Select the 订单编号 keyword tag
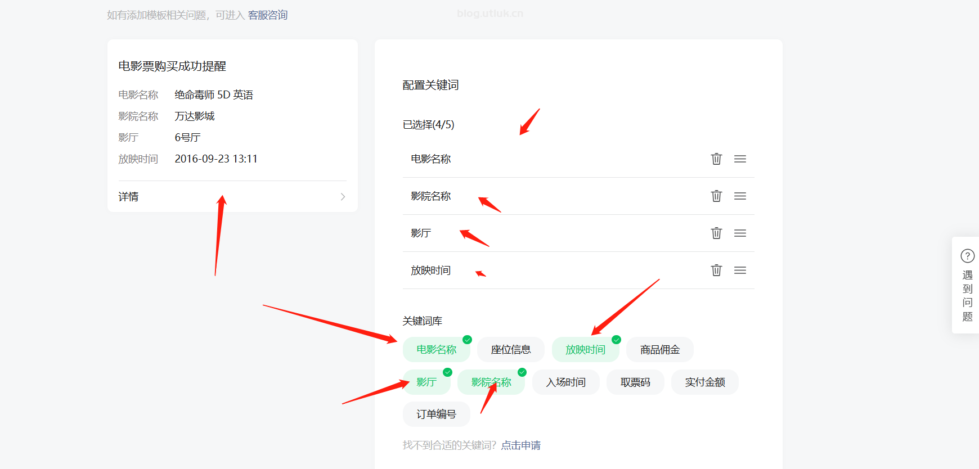The height and width of the screenshot is (469, 979). (x=437, y=414)
